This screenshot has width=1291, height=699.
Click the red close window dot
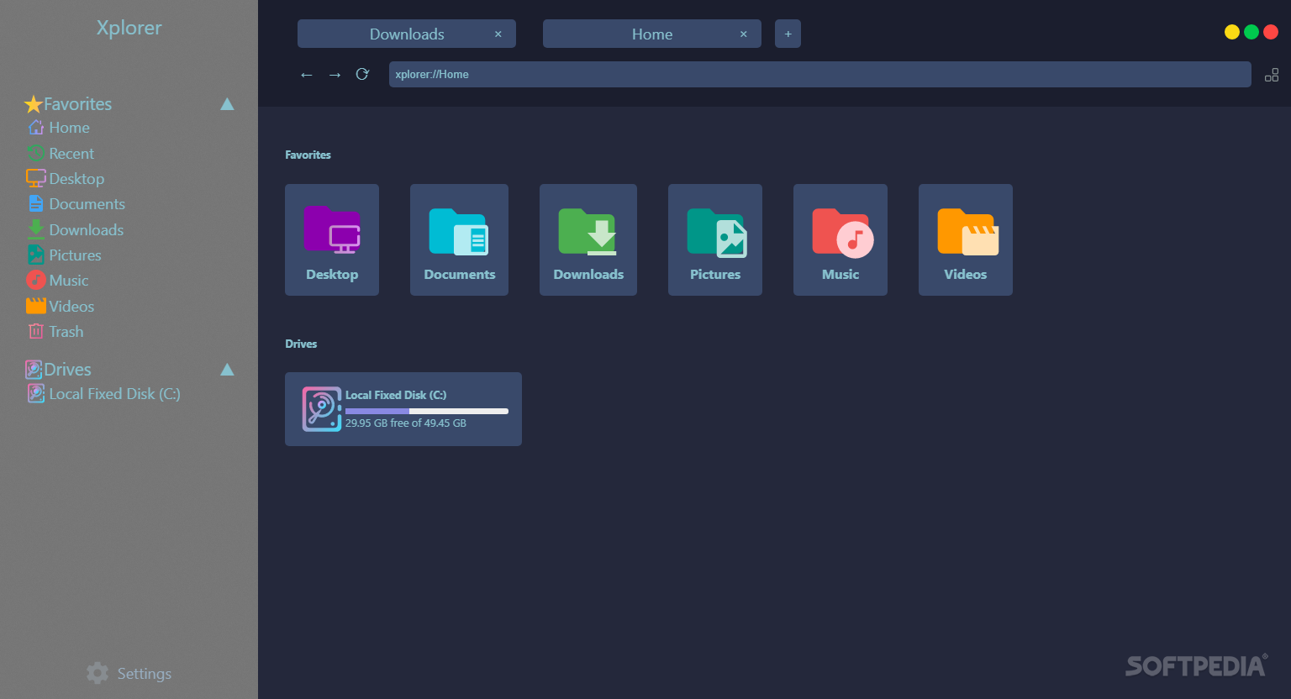click(x=1271, y=32)
